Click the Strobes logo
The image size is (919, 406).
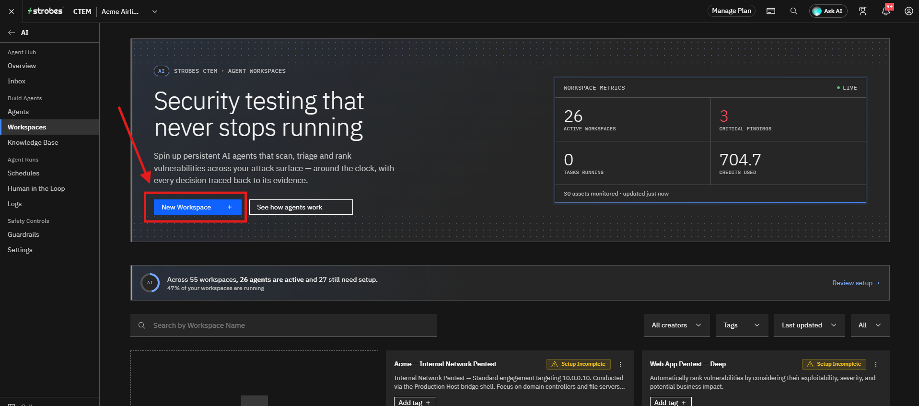(45, 11)
